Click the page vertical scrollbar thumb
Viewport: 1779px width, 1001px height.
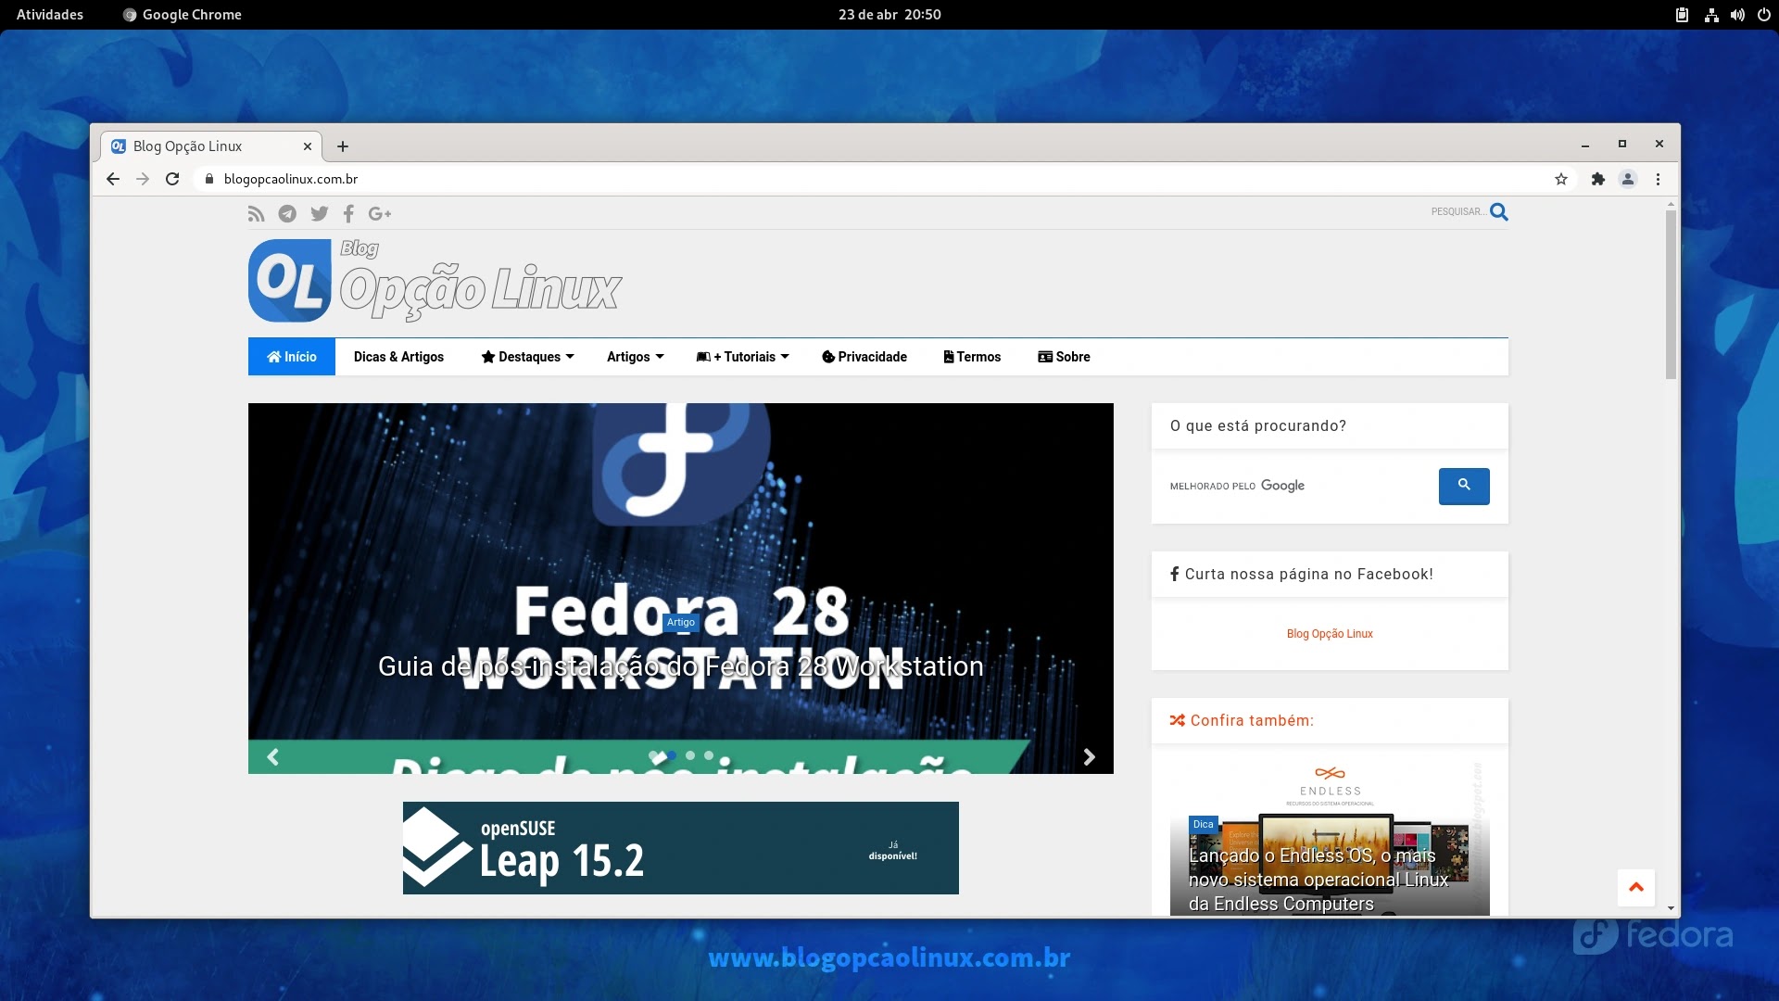[1671, 295]
